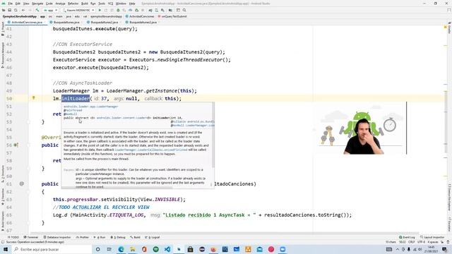Open the Database Inspector tool window
The height and width of the screenshot is (254, 452).
coord(57,237)
